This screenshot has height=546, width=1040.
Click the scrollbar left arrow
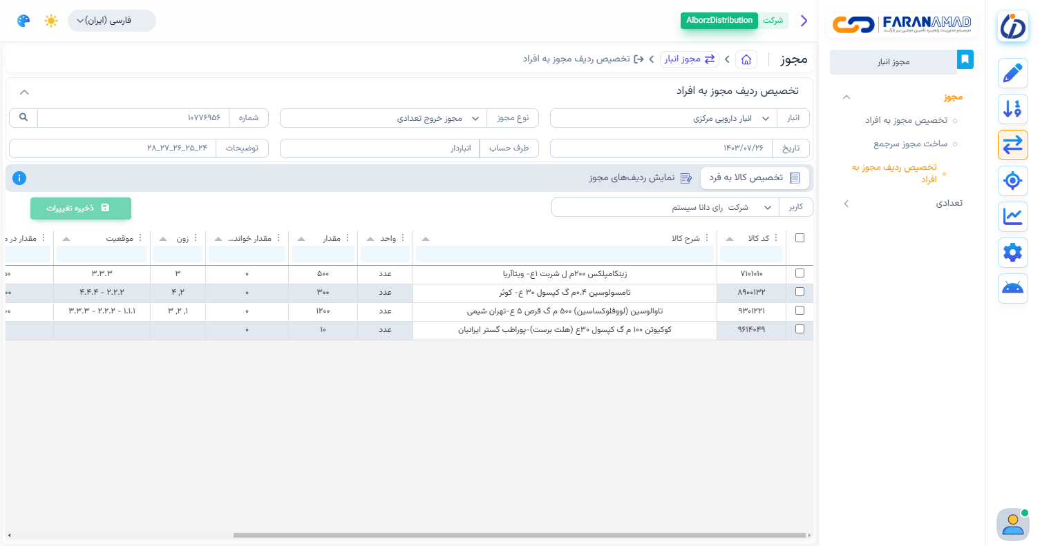pos(10,535)
